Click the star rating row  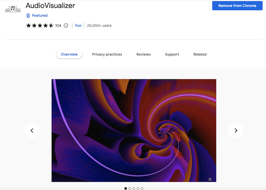pos(40,26)
